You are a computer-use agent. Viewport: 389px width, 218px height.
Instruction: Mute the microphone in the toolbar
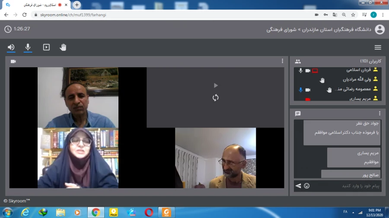click(x=28, y=47)
